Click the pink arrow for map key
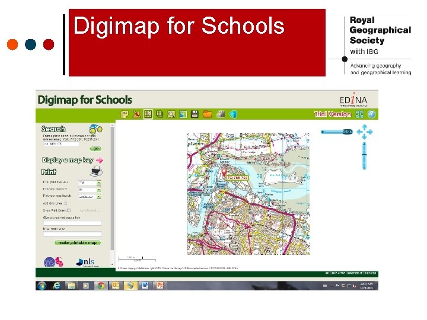This screenshot has width=427, height=320. (100, 160)
